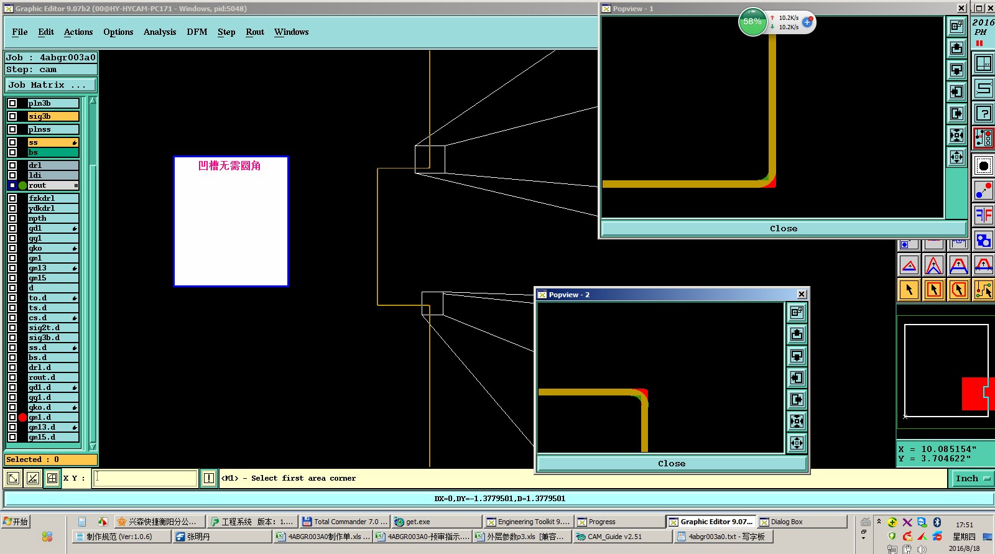Close Popview 1 with Close button
Image resolution: width=995 pixels, height=554 pixels.
(x=784, y=229)
